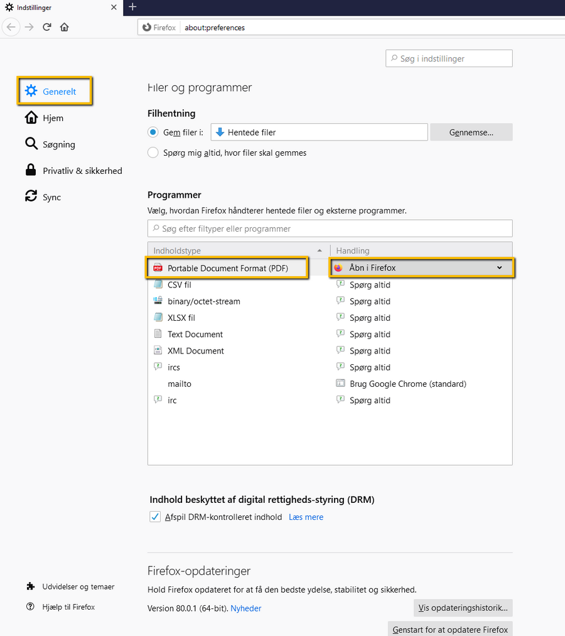Image resolution: width=565 pixels, height=636 pixels.
Task: Select Spørg mig altid radio button
Action: [x=153, y=153]
